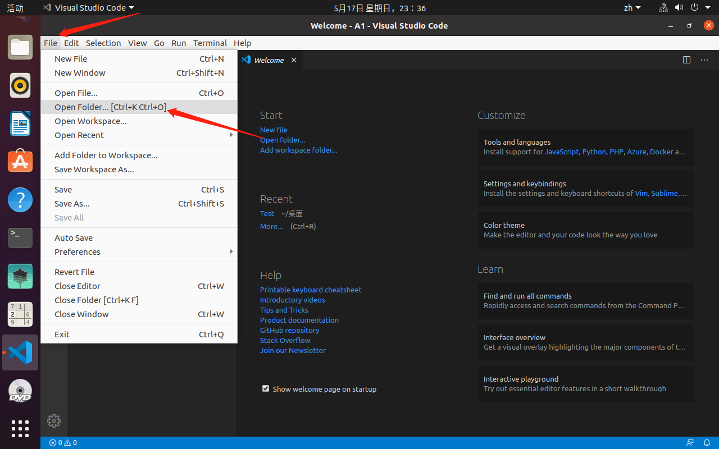Open Introductory videos link
Viewport: 719px width, 449px height.
(x=292, y=300)
